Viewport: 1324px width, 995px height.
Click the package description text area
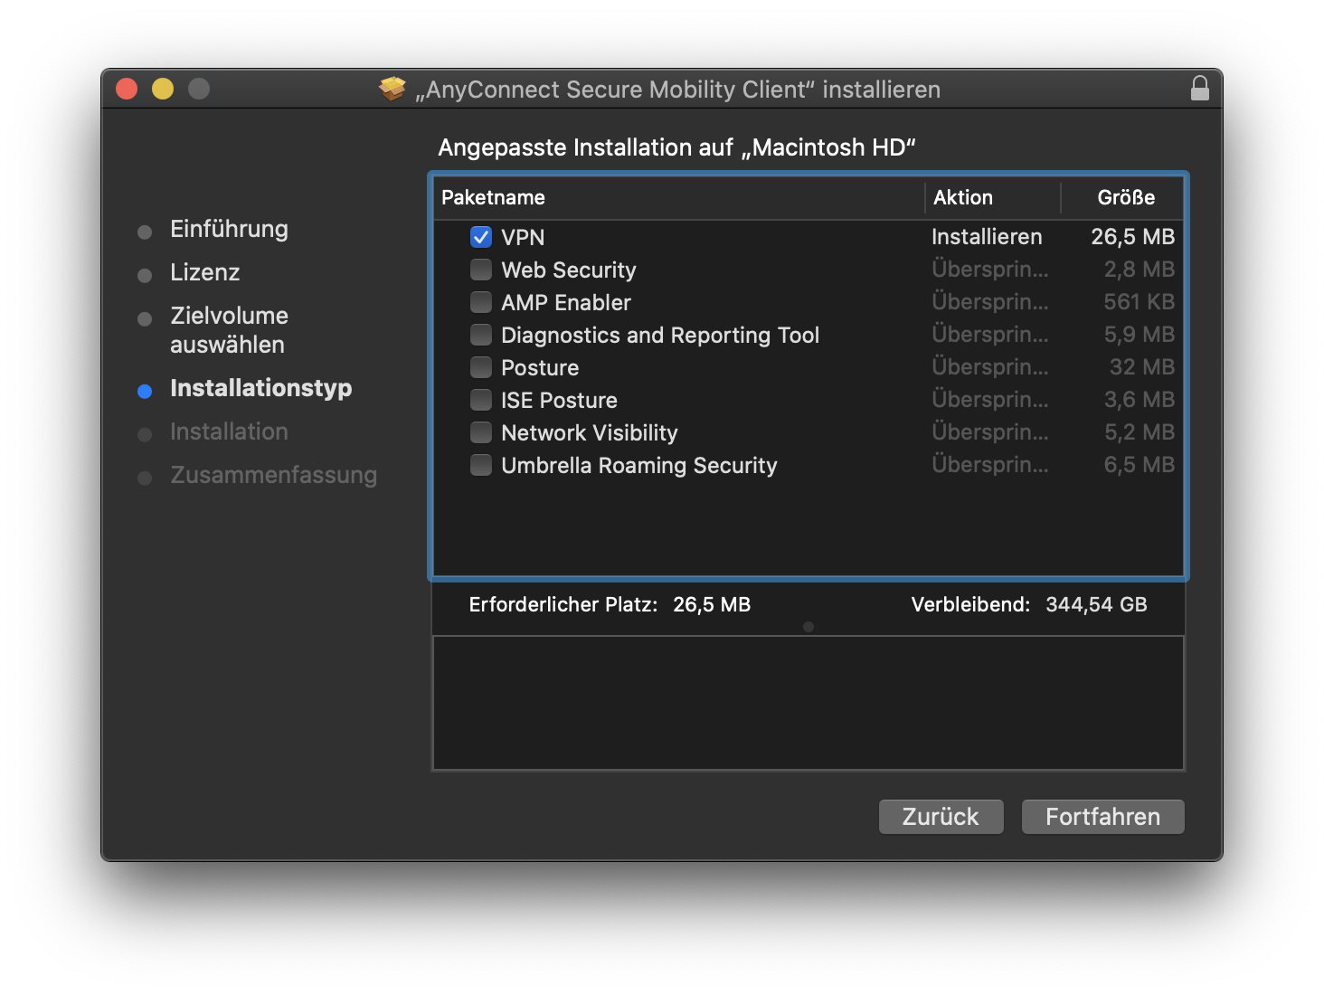(x=809, y=703)
